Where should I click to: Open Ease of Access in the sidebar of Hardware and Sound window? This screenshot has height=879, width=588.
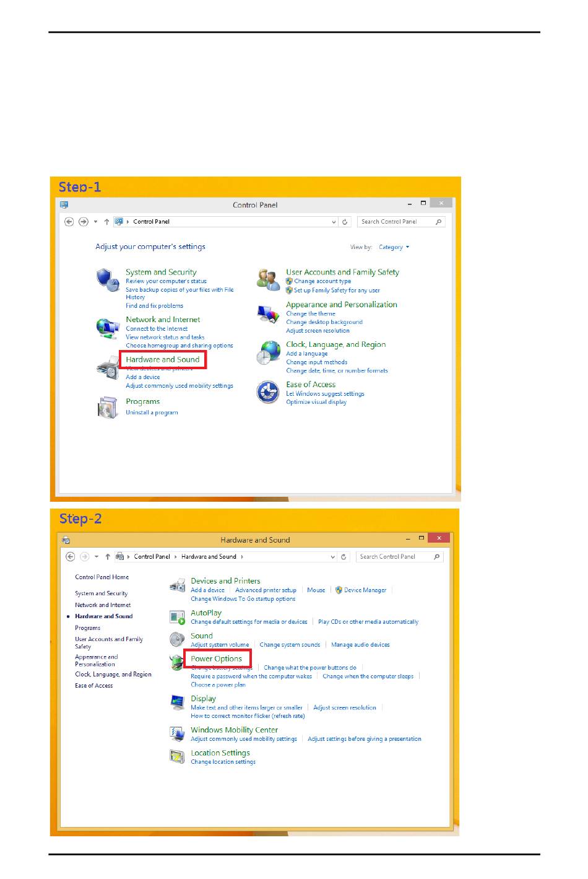[94, 686]
